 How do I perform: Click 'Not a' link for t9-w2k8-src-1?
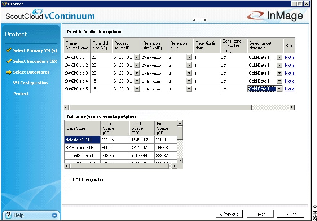coord(290,57)
